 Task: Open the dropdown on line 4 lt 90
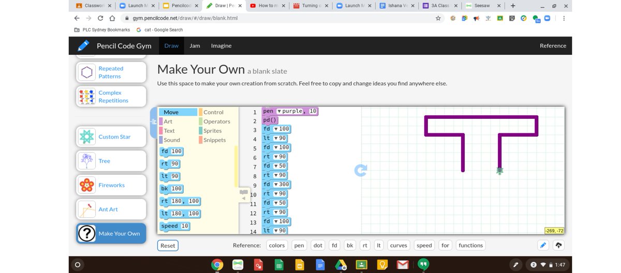click(276, 138)
